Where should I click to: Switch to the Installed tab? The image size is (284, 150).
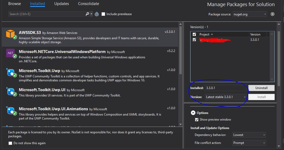pos(38,4)
